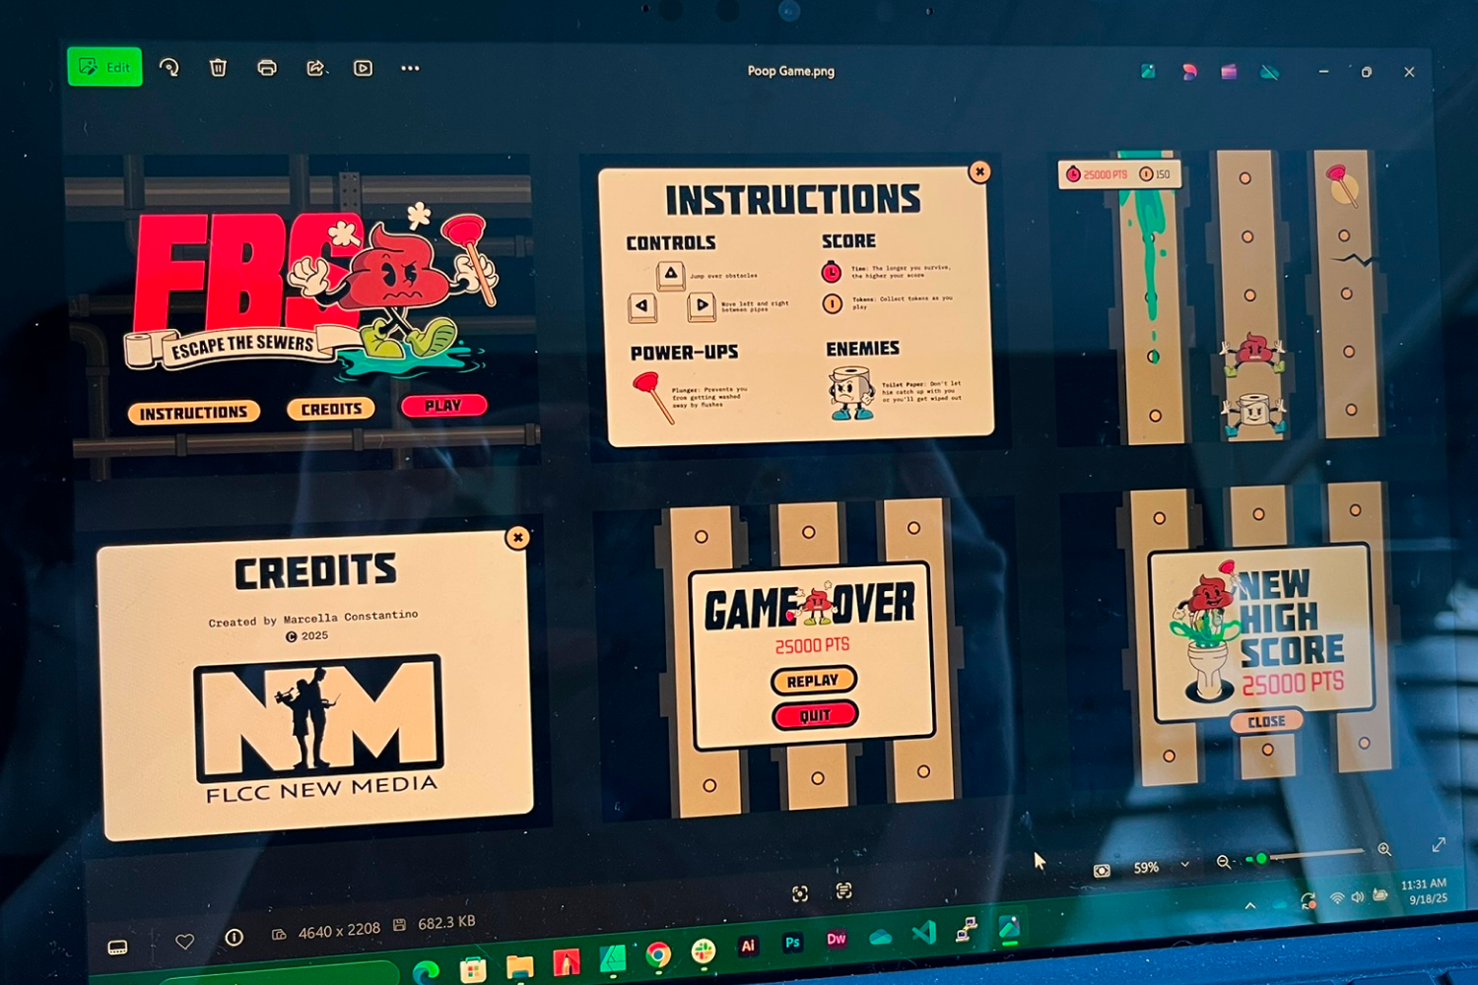Screen dimensions: 1478x985
Task: Zoom out with the minus magnifier
Action: pyautogui.click(x=1223, y=862)
